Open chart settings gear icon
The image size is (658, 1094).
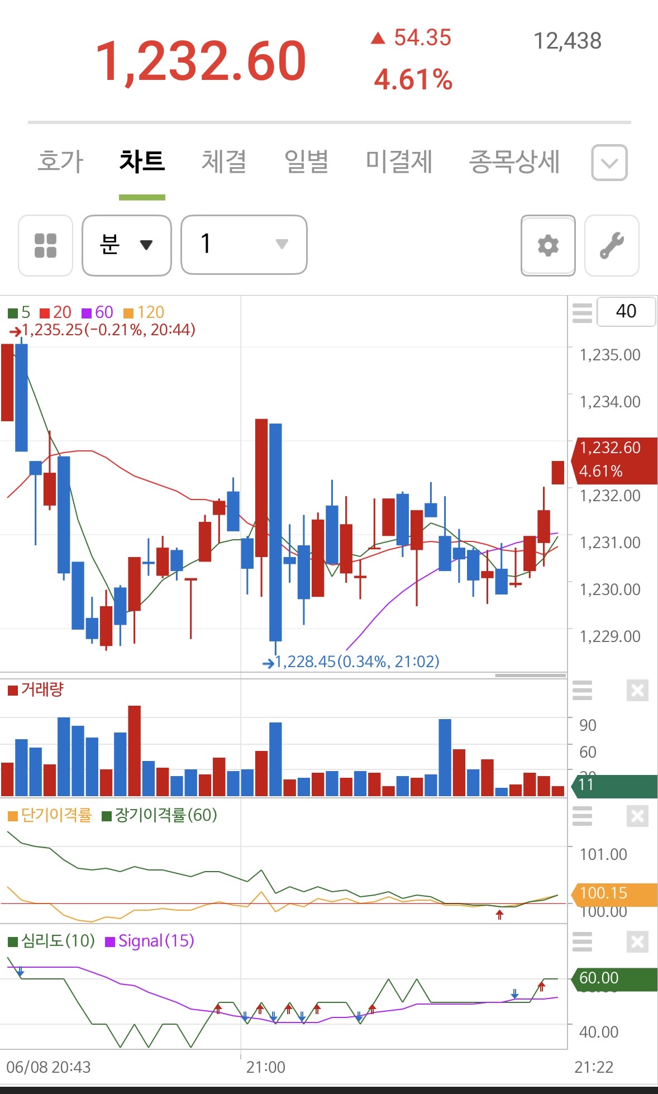pos(548,245)
